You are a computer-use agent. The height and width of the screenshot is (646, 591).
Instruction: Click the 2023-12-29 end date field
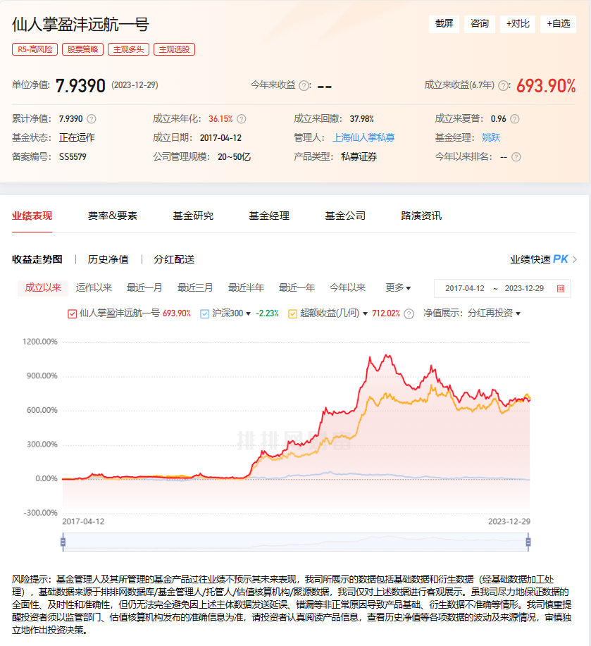click(x=524, y=288)
